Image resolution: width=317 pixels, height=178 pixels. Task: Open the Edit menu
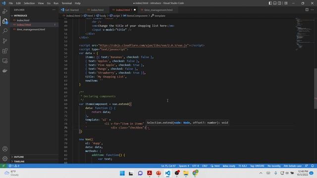[x=18, y=3]
